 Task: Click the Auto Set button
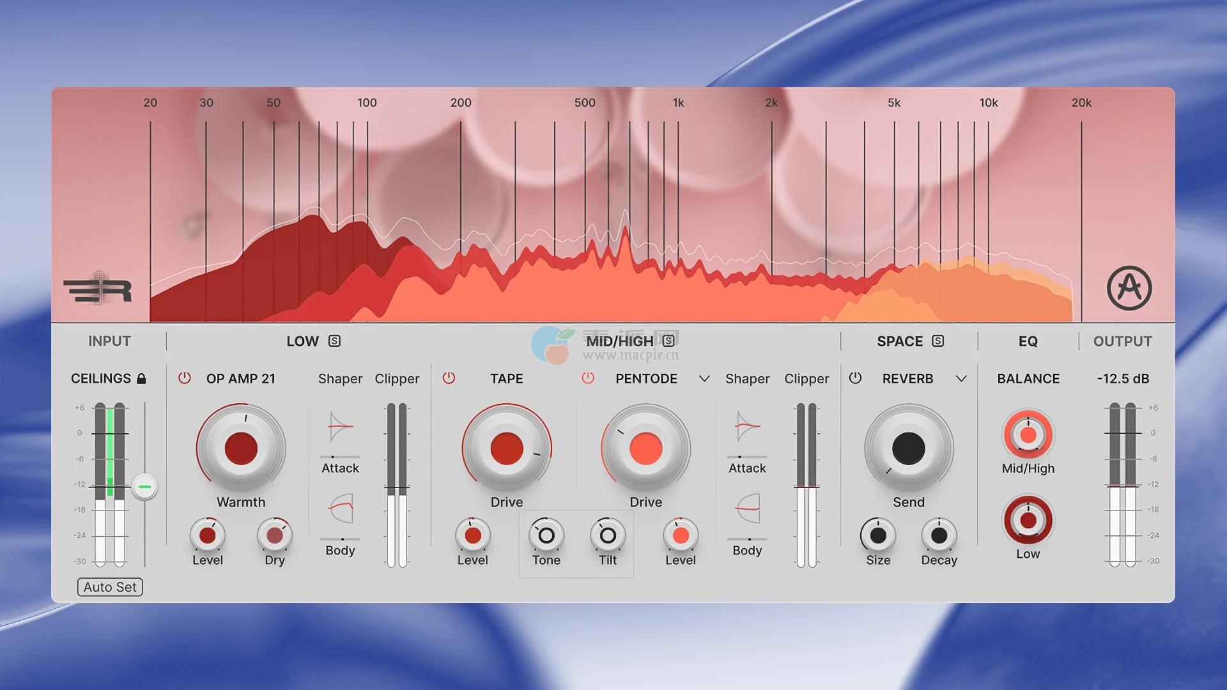[x=110, y=587]
